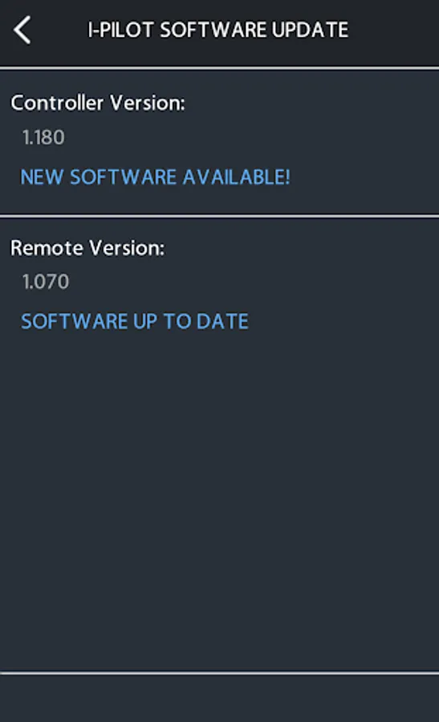Select the SOFTWARE UP TO DATE status
This screenshot has width=439, height=722.
(x=135, y=322)
